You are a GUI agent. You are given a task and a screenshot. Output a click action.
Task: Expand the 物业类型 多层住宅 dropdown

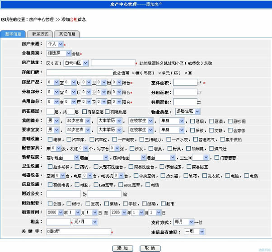pyautogui.click(x=187, y=111)
